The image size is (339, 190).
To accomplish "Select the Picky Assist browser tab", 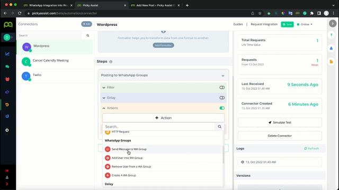I will pyautogui.click(x=102, y=5).
